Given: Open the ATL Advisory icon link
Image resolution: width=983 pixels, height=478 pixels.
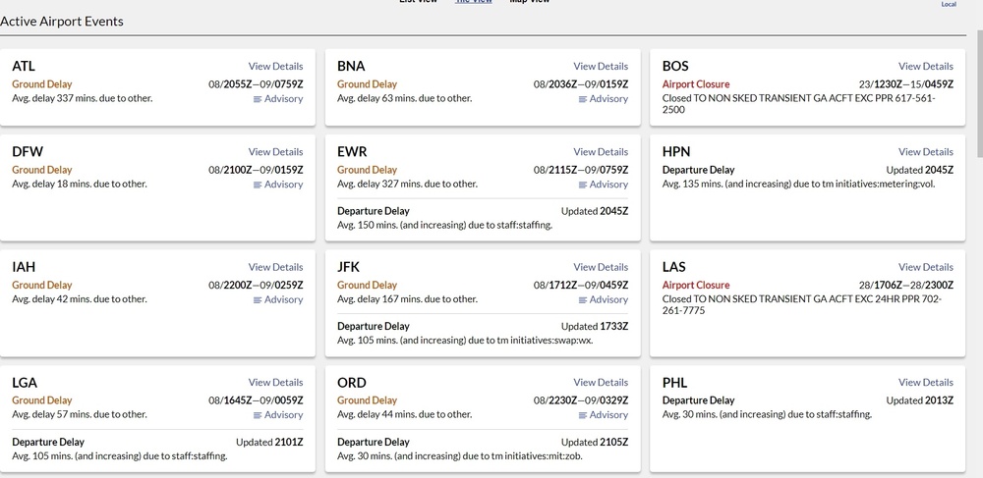Looking at the screenshot, I should pos(258,99).
